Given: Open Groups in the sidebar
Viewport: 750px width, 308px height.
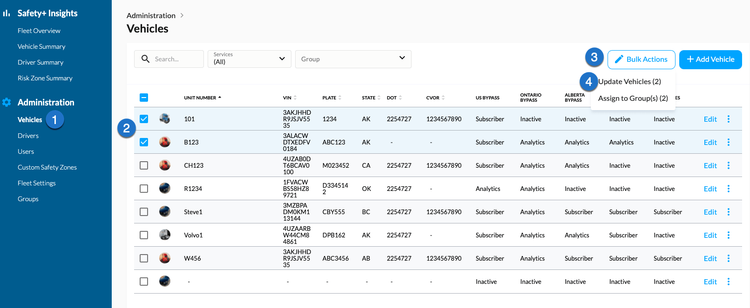Looking at the screenshot, I should (x=28, y=199).
